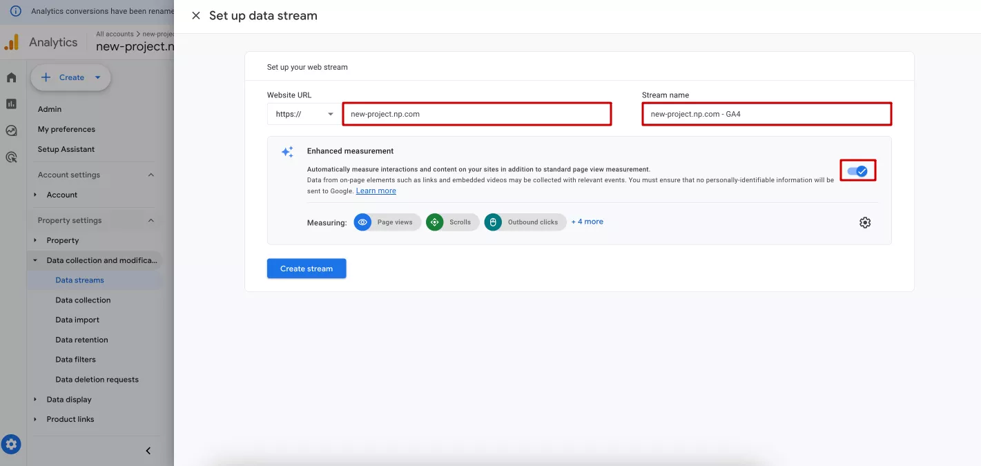Click the Scrolls measurement chip icon
This screenshot has width=981, height=466.
point(435,222)
